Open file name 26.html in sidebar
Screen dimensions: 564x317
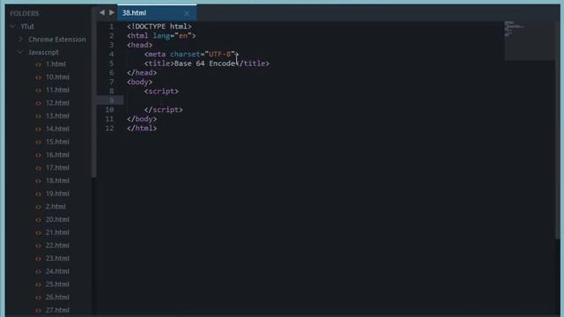[x=57, y=298]
